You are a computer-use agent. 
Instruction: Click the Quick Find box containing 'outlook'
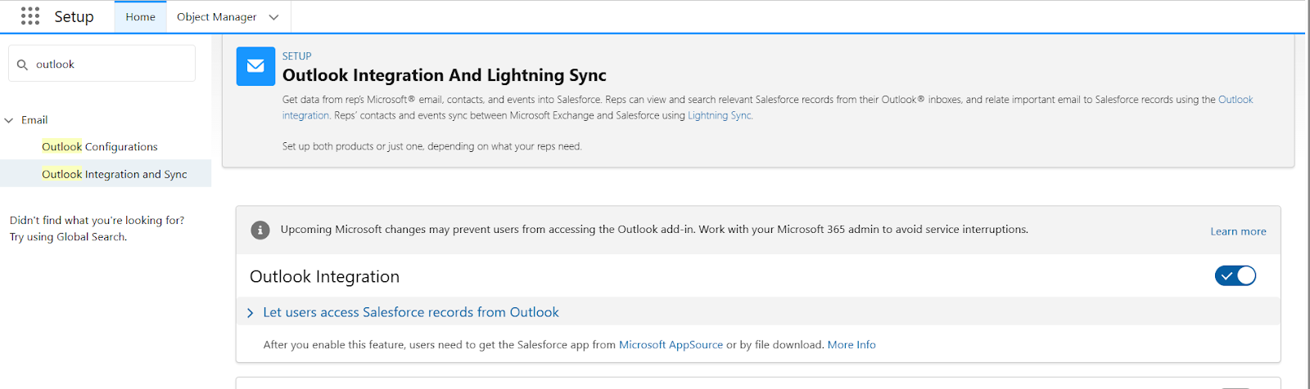(x=102, y=64)
